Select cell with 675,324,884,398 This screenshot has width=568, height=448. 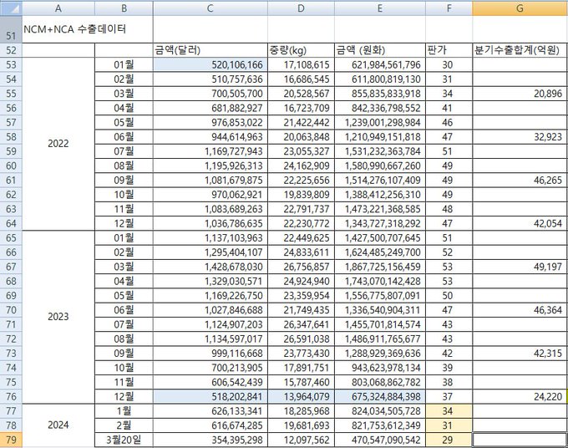(379, 396)
